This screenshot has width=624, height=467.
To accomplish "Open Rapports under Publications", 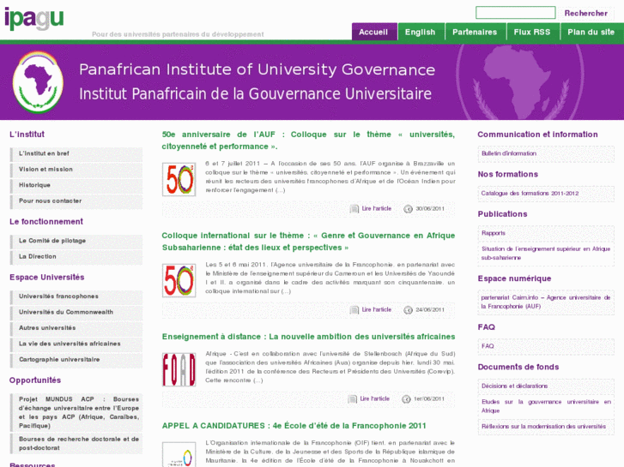I will tap(546, 233).
